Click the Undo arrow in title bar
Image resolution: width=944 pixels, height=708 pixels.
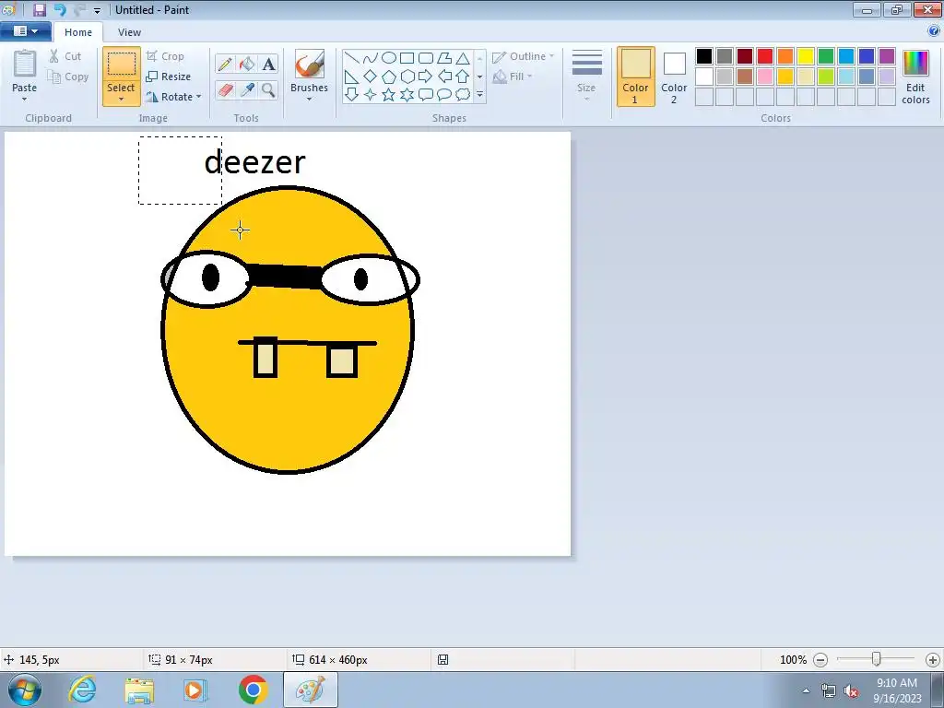(x=60, y=9)
